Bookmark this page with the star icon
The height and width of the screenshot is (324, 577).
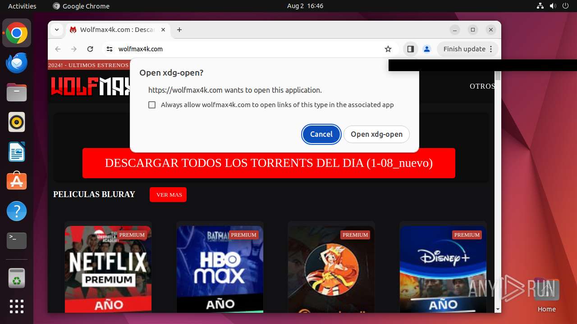click(x=388, y=49)
